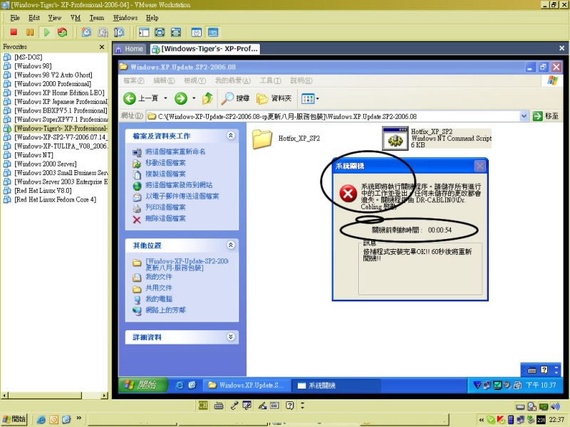This screenshot has height=427, width=570.
Task: Click the green Forward arrow in Explorer
Action: tap(181, 98)
